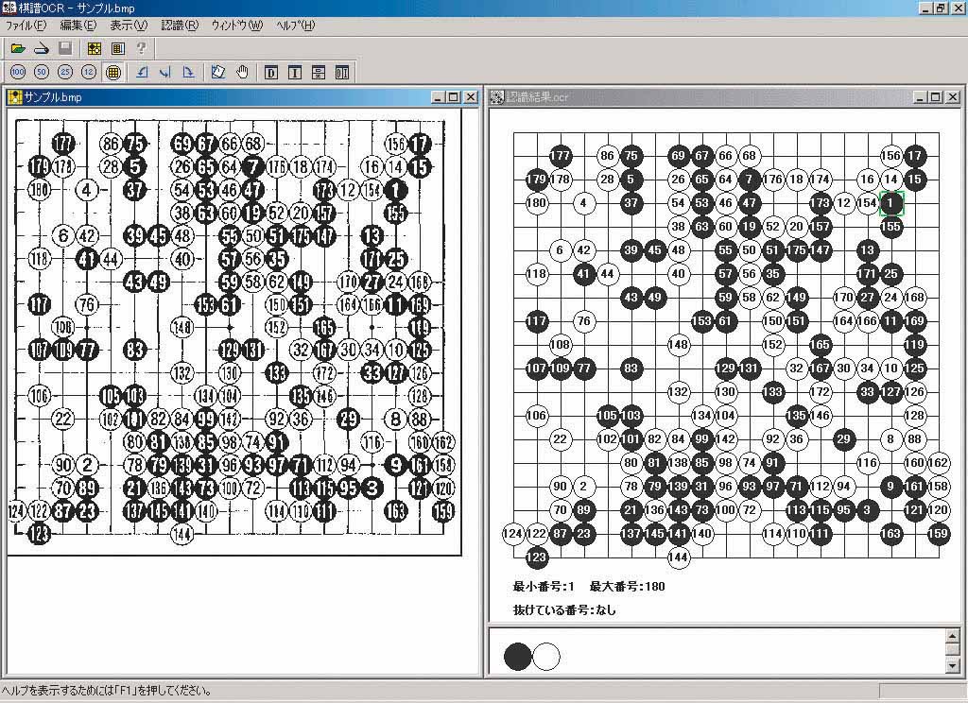
Task: Click stone 5 in the サンプル.bmp image
Action: pos(134,166)
